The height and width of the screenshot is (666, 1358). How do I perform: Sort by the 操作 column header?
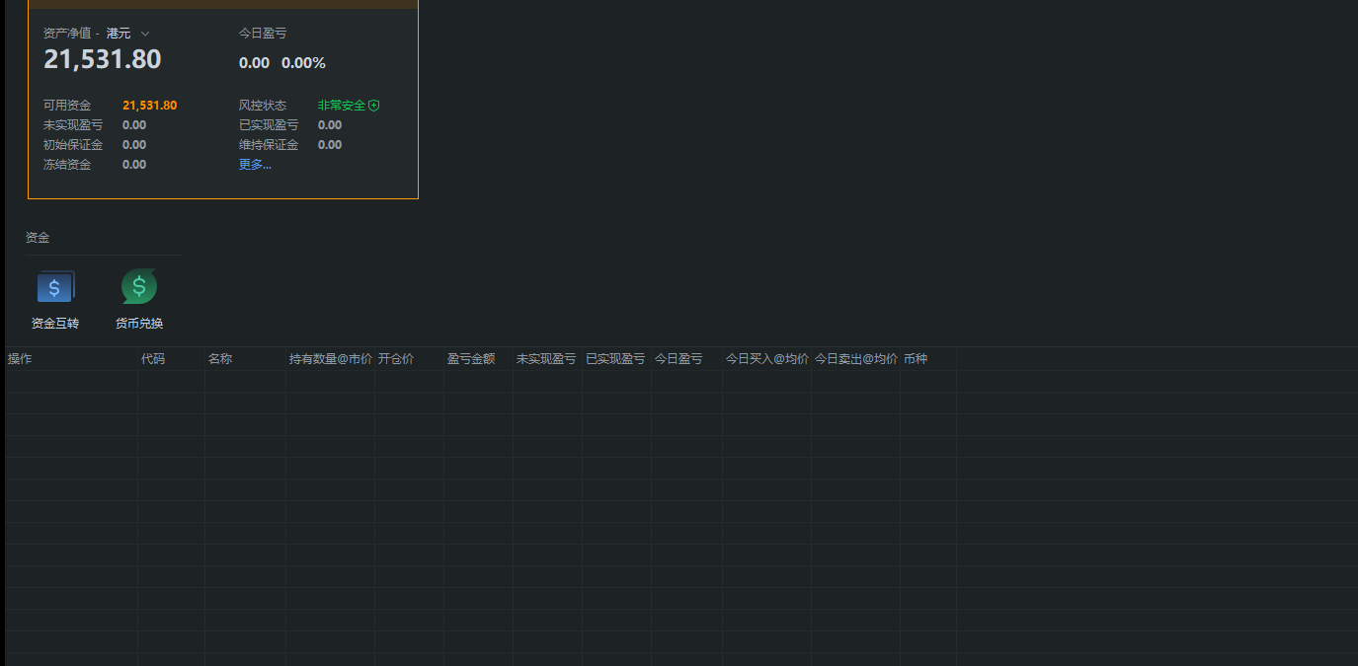(20, 359)
